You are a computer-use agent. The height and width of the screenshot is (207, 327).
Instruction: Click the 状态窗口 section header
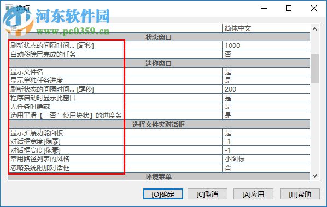159,38
